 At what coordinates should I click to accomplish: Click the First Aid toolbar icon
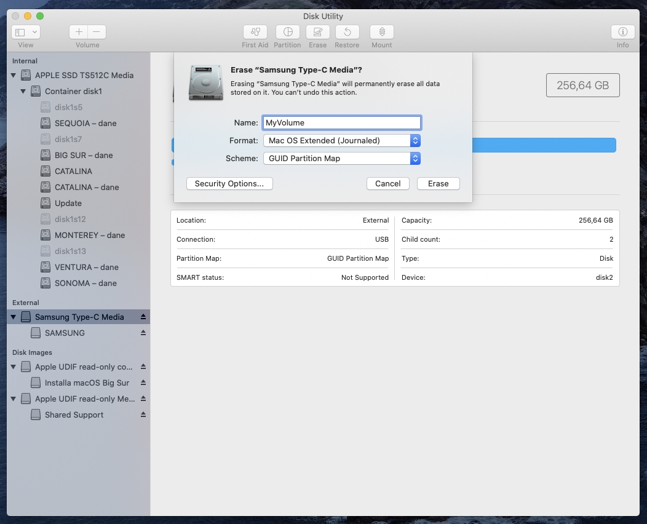pos(255,32)
